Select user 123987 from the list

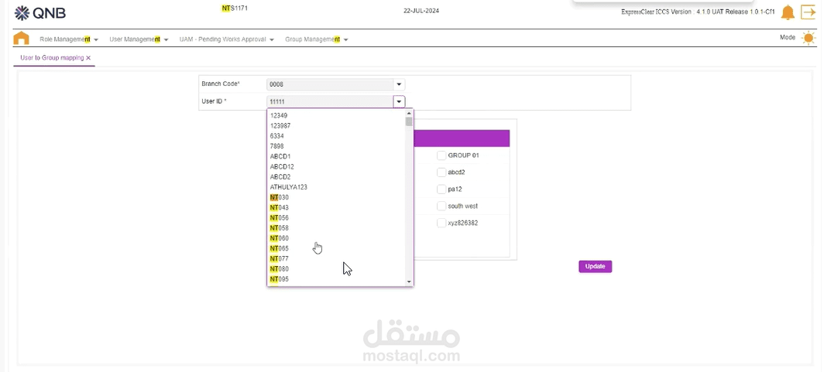(x=336, y=126)
